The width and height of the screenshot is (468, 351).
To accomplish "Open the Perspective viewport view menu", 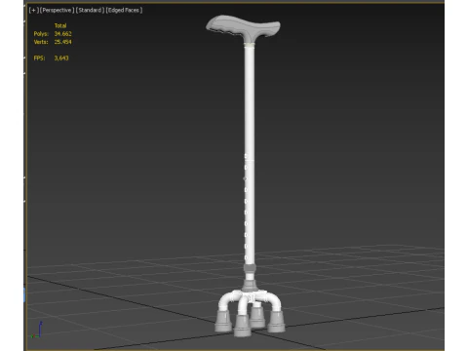I will [x=57, y=10].
